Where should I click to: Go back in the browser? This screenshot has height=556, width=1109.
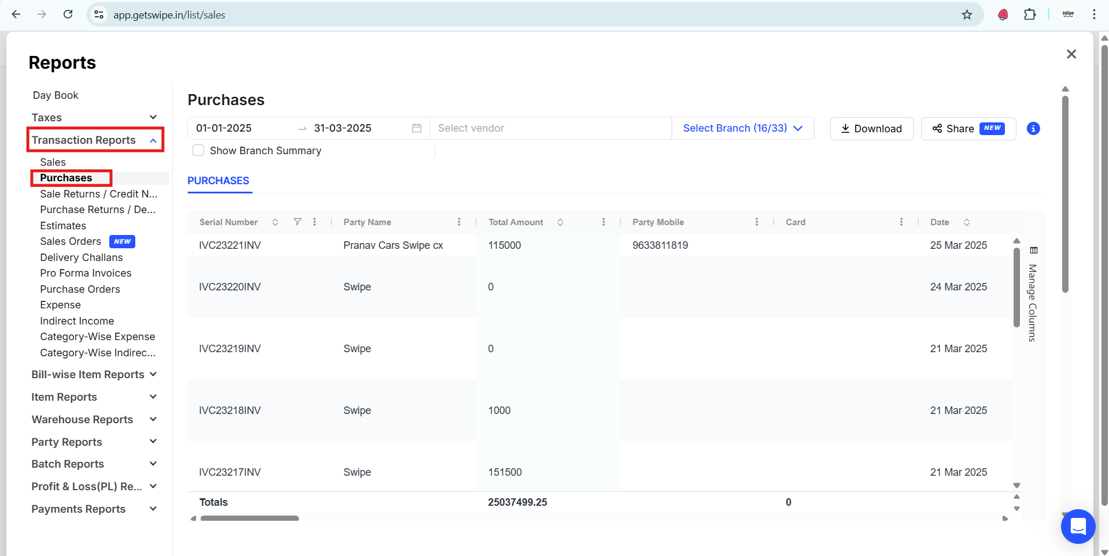pos(16,14)
